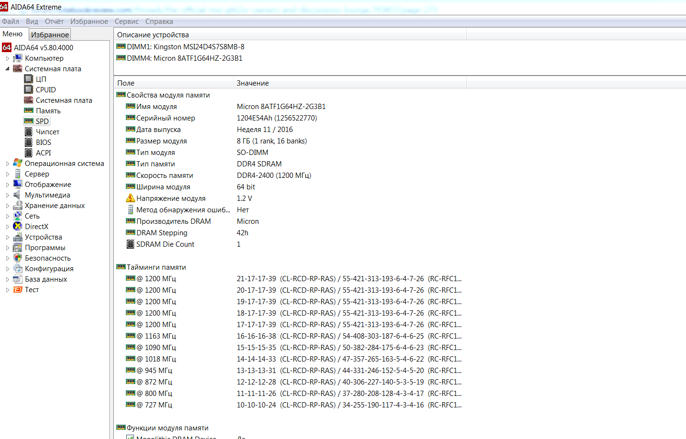Click the Безопасность shield icon

(18, 258)
